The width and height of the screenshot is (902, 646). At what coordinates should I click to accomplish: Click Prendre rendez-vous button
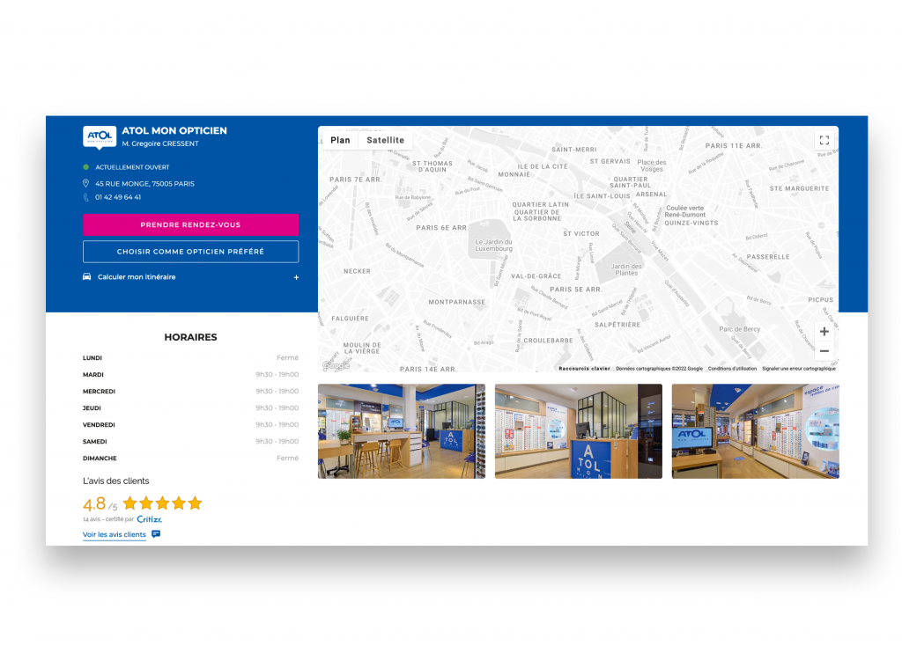click(190, 224)
